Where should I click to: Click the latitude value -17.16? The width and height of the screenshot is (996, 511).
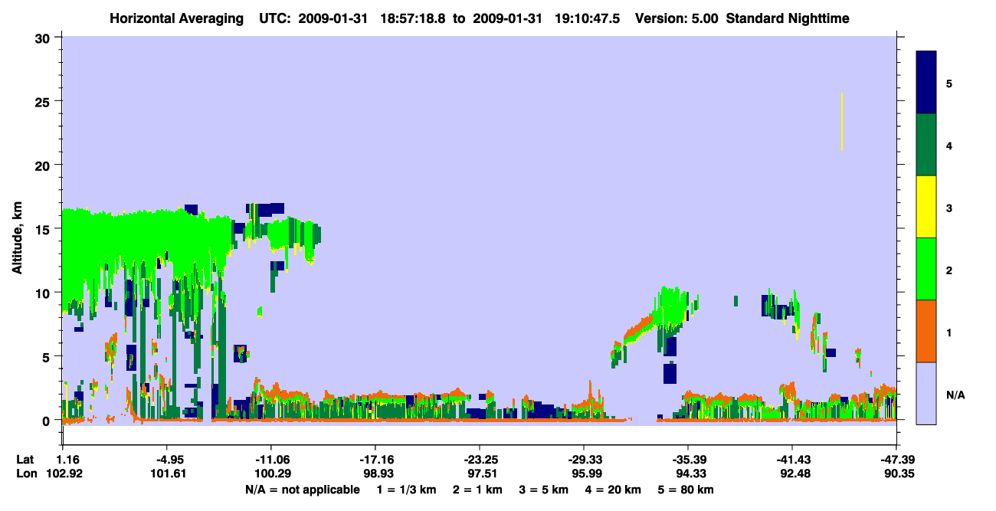coord(375,460)
